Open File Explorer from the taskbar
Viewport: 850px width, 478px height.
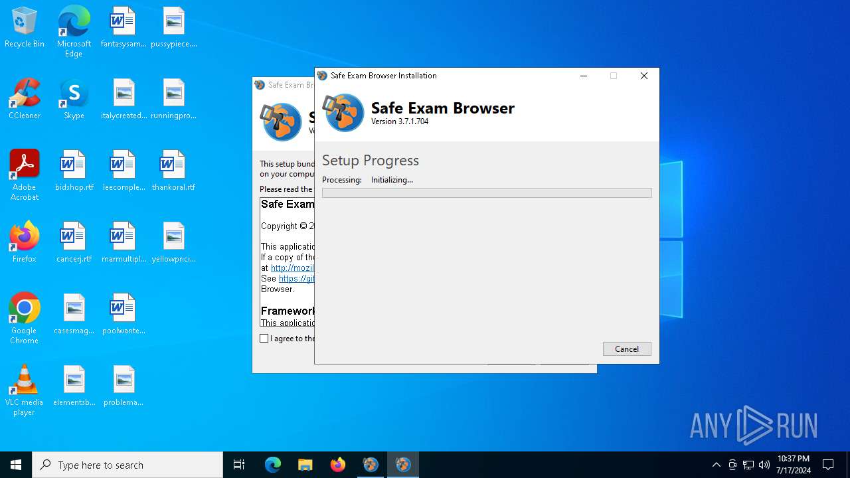[305, 465]
